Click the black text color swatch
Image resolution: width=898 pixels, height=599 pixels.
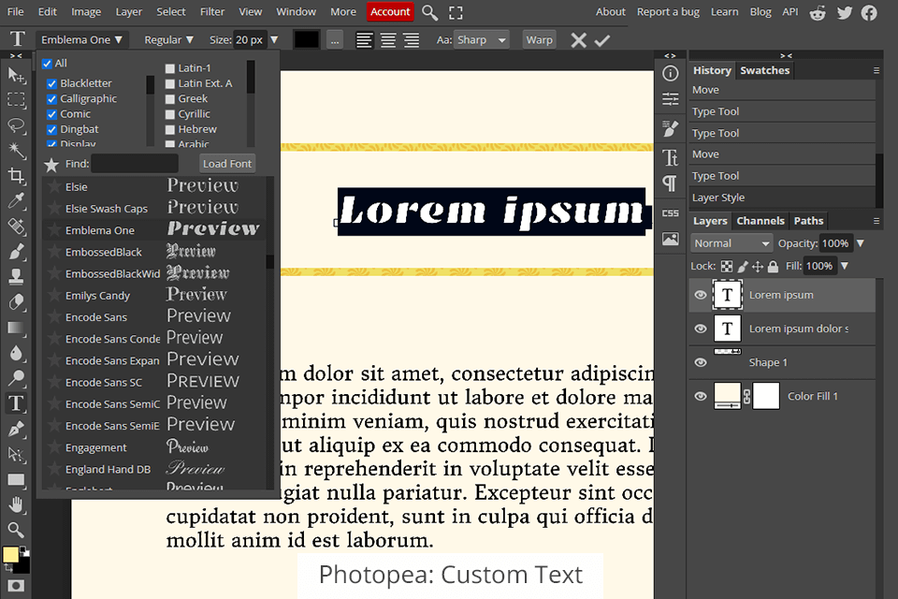click(306, 40)
